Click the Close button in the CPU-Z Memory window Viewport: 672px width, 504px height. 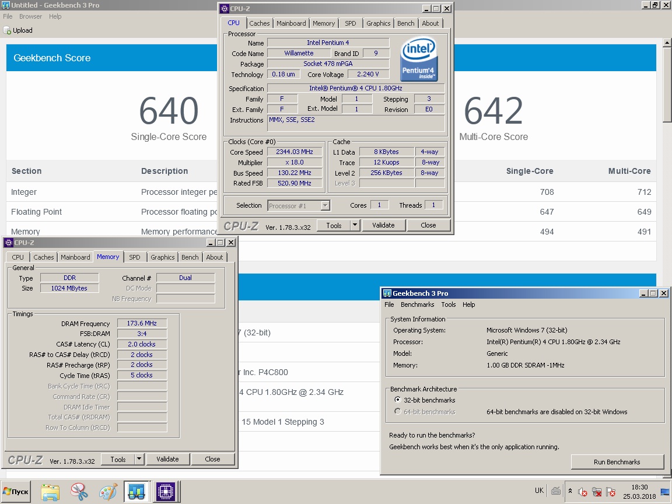(212, 459)
